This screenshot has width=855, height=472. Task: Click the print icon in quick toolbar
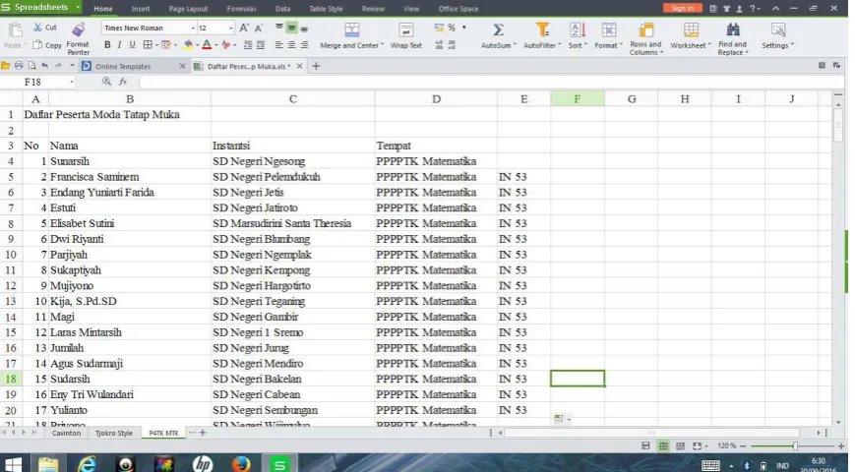point(19,66)
